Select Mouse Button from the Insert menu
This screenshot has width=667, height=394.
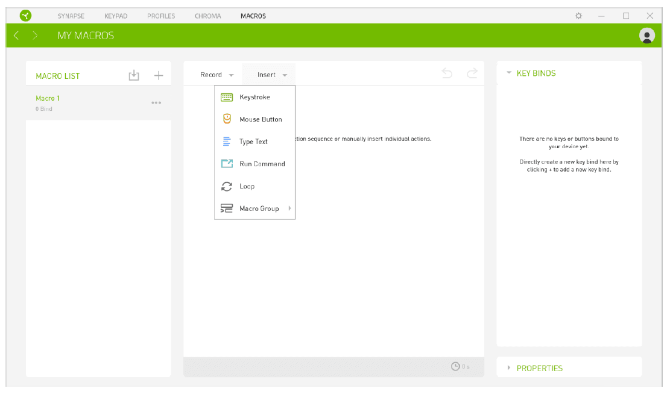[260, 119]
